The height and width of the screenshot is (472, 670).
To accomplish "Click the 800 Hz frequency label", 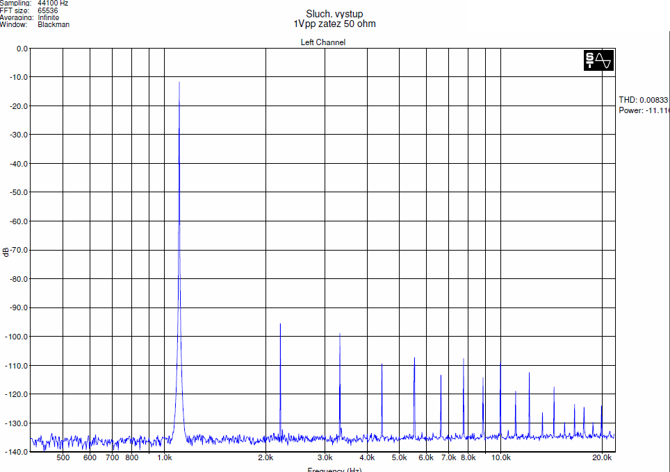I will click(131, 458).
